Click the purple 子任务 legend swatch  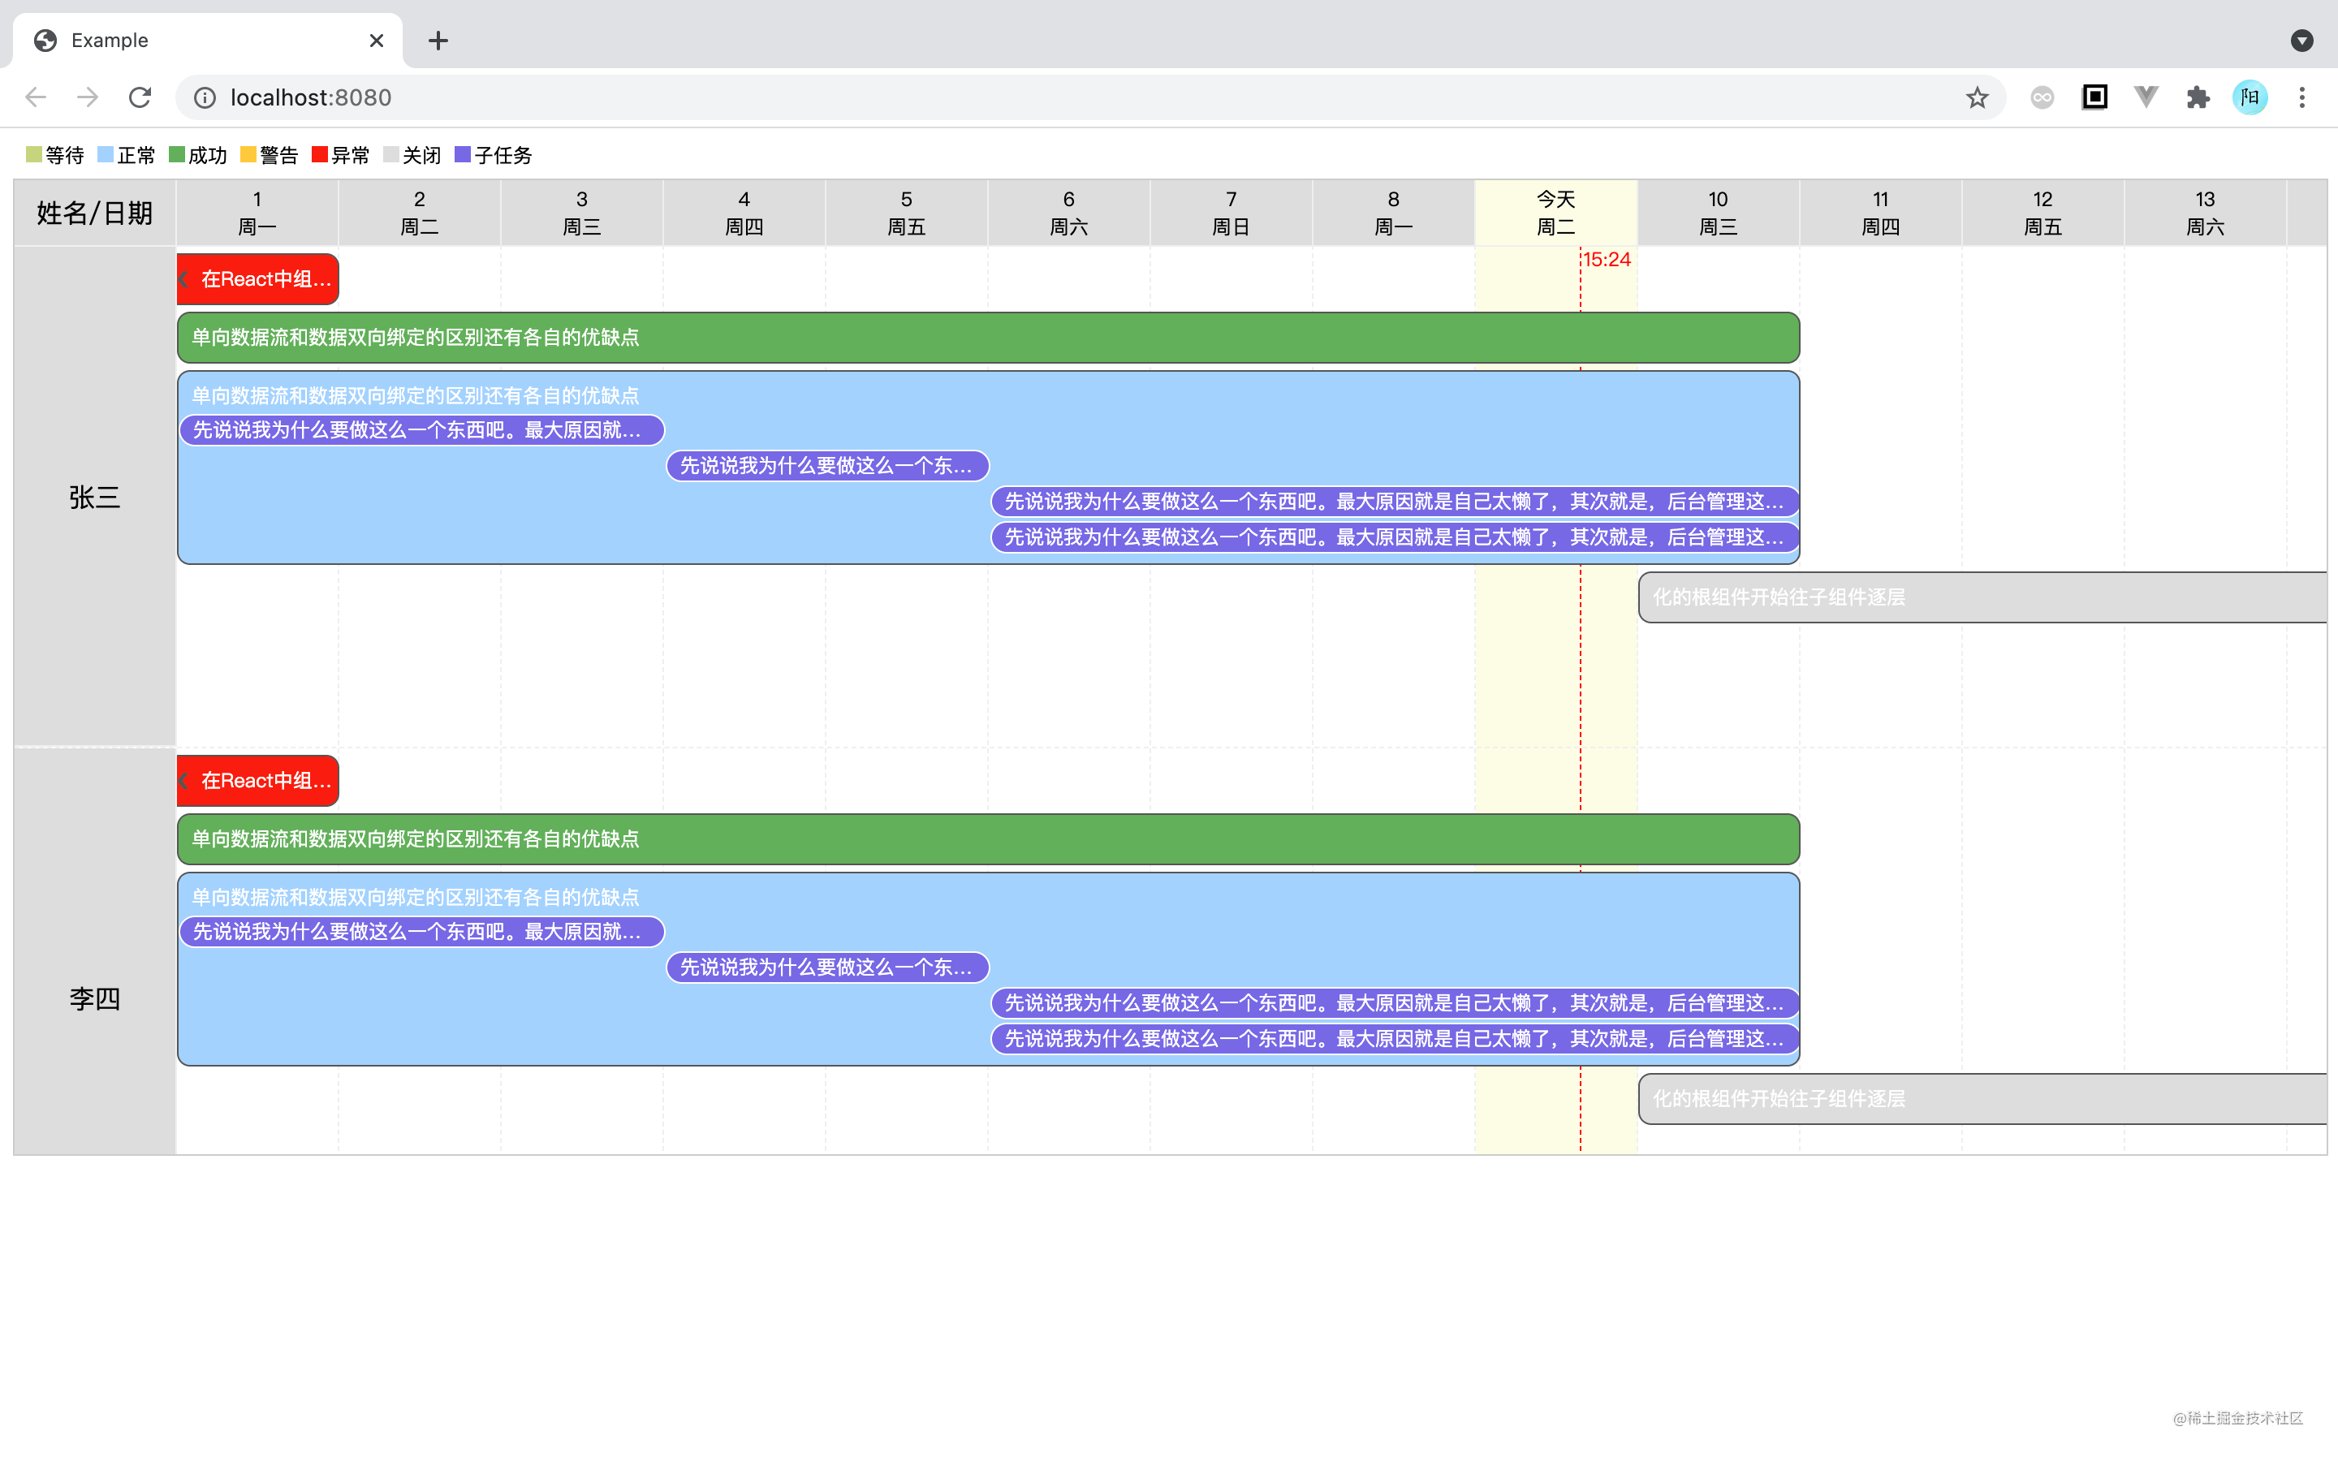[462, 154]
